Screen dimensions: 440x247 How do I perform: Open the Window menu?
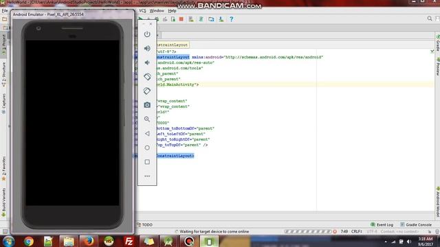(x=157, y=11)
